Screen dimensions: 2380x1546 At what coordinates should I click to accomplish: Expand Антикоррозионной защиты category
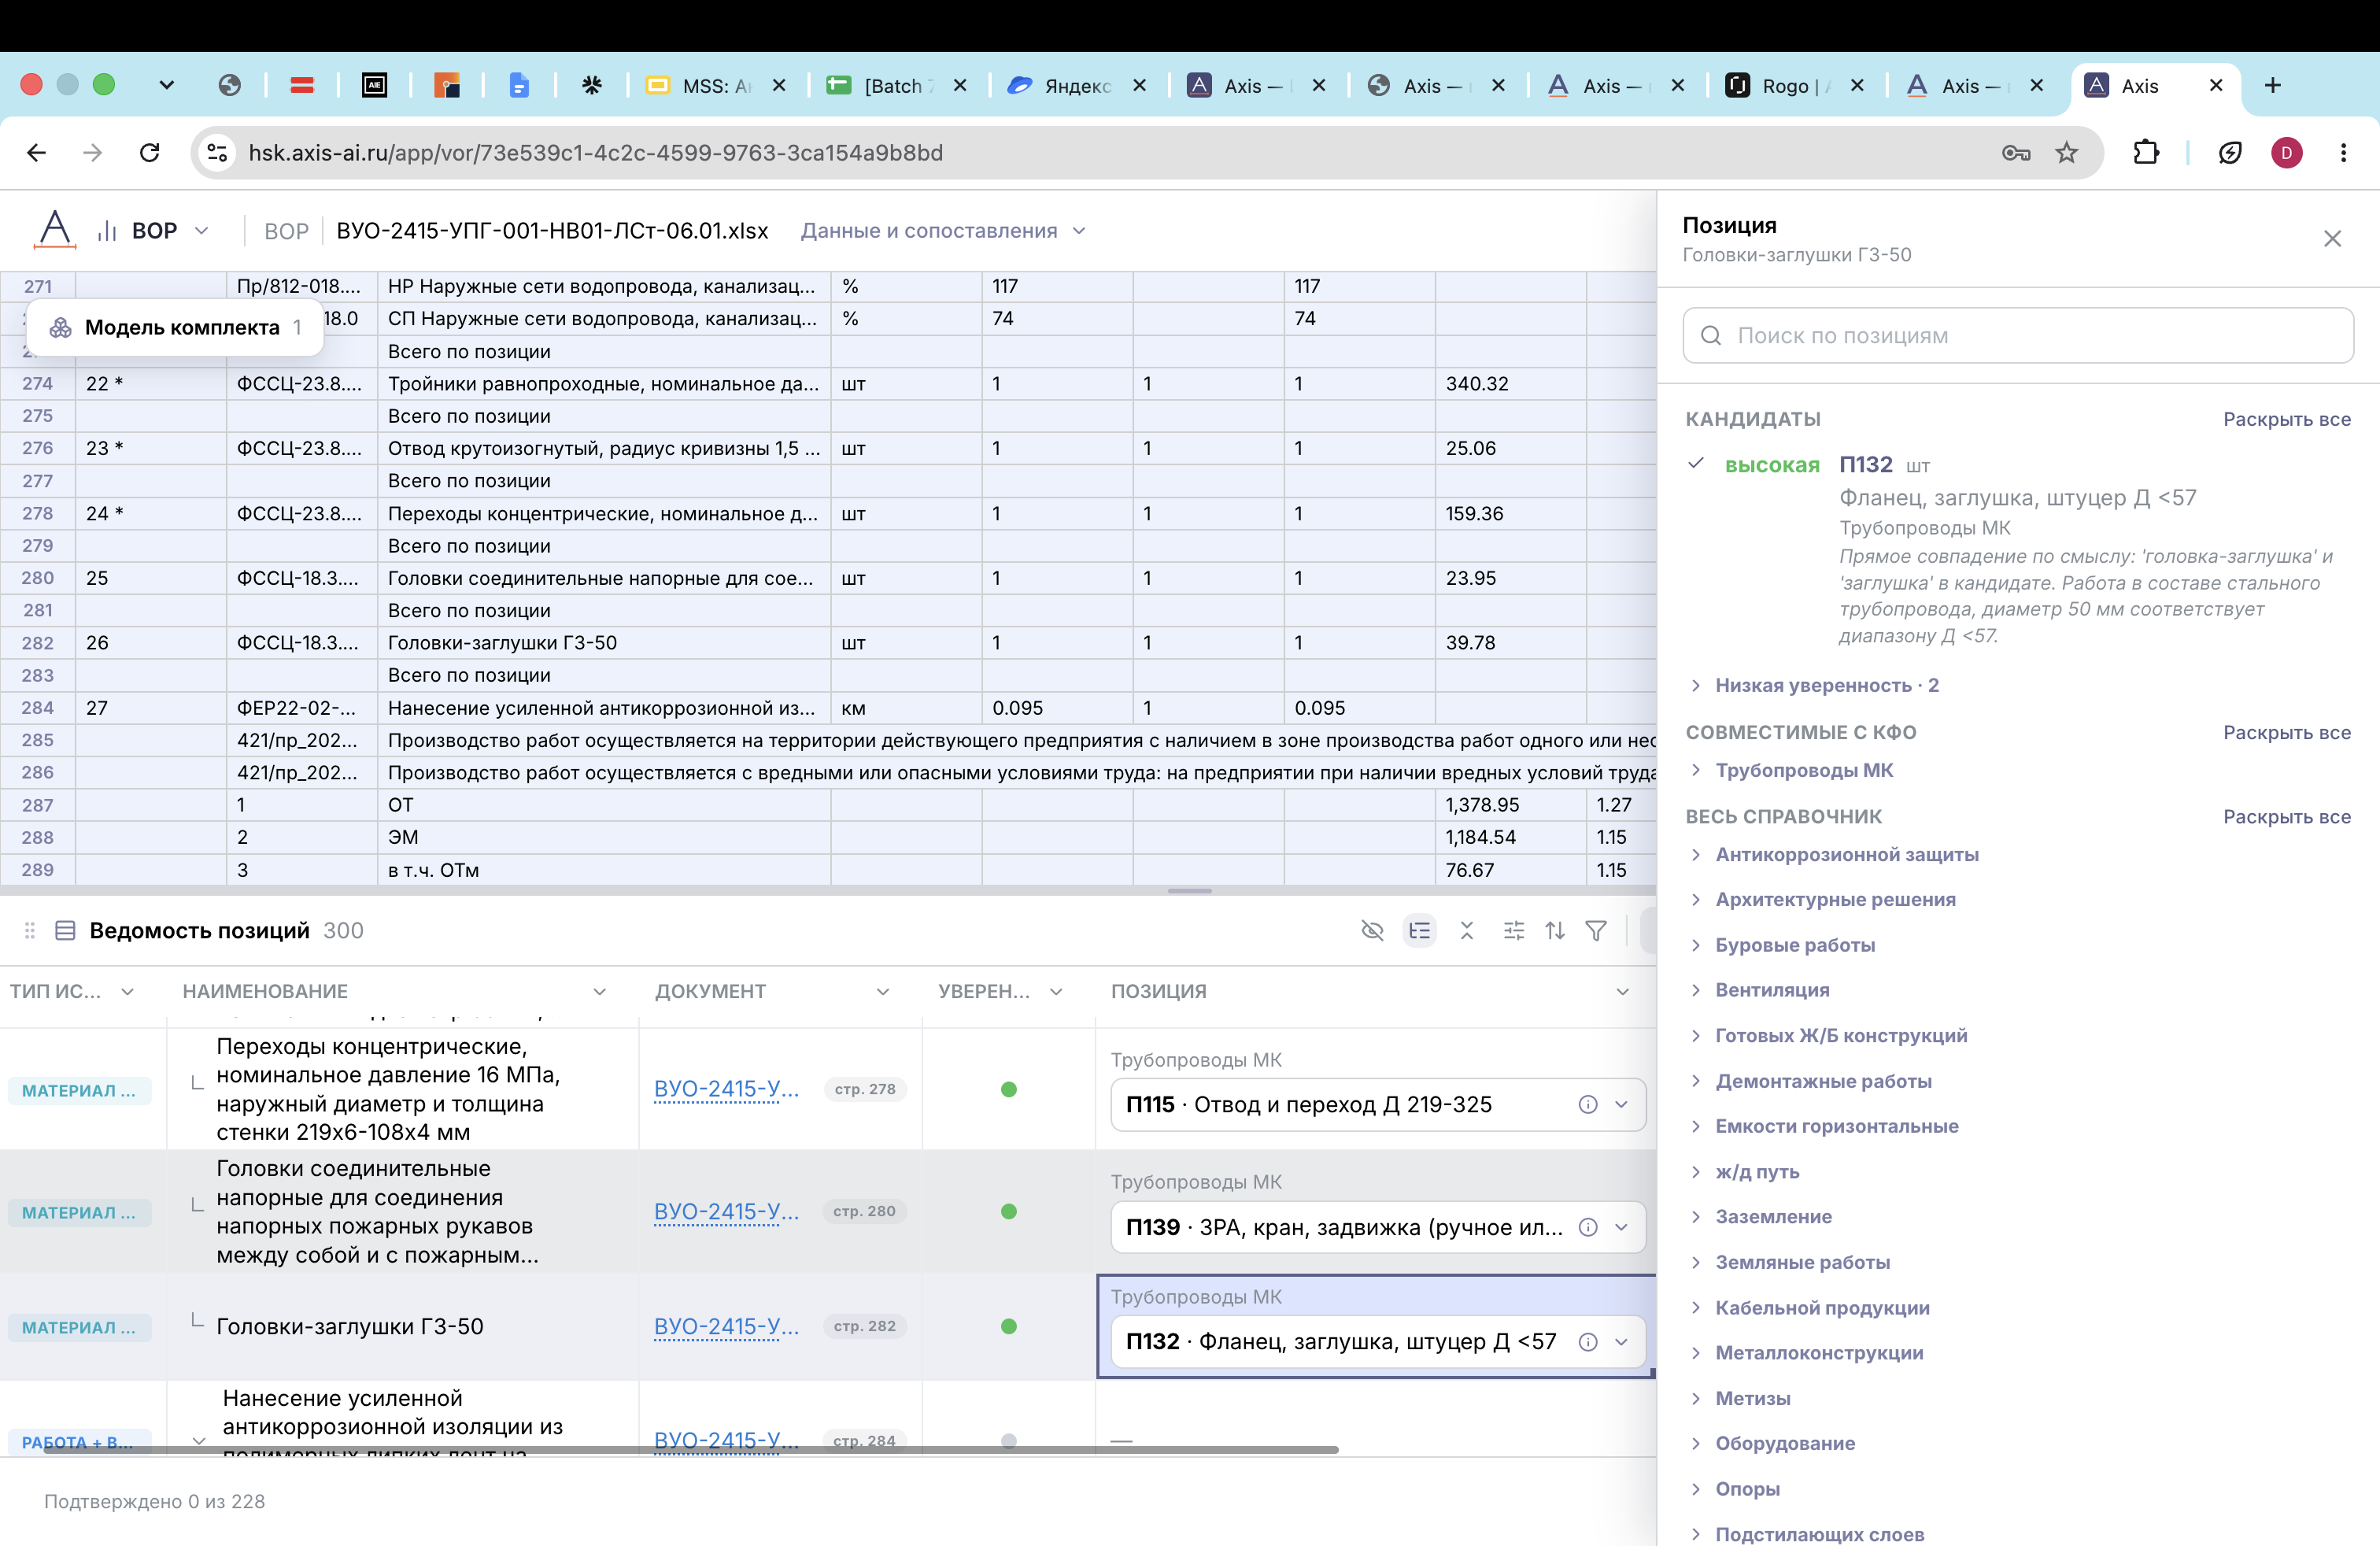tap(1834, 855)
